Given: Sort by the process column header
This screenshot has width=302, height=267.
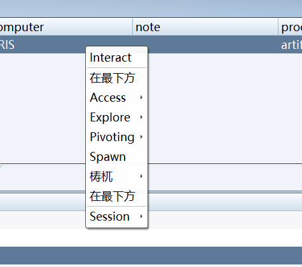Looking at the screenshot, I should coord(290,27).
